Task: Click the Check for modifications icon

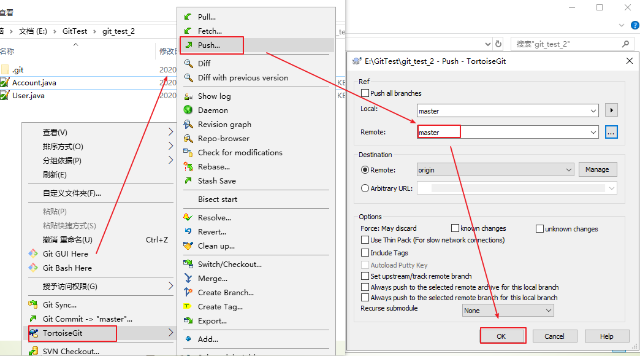Action: pos(188,152)
